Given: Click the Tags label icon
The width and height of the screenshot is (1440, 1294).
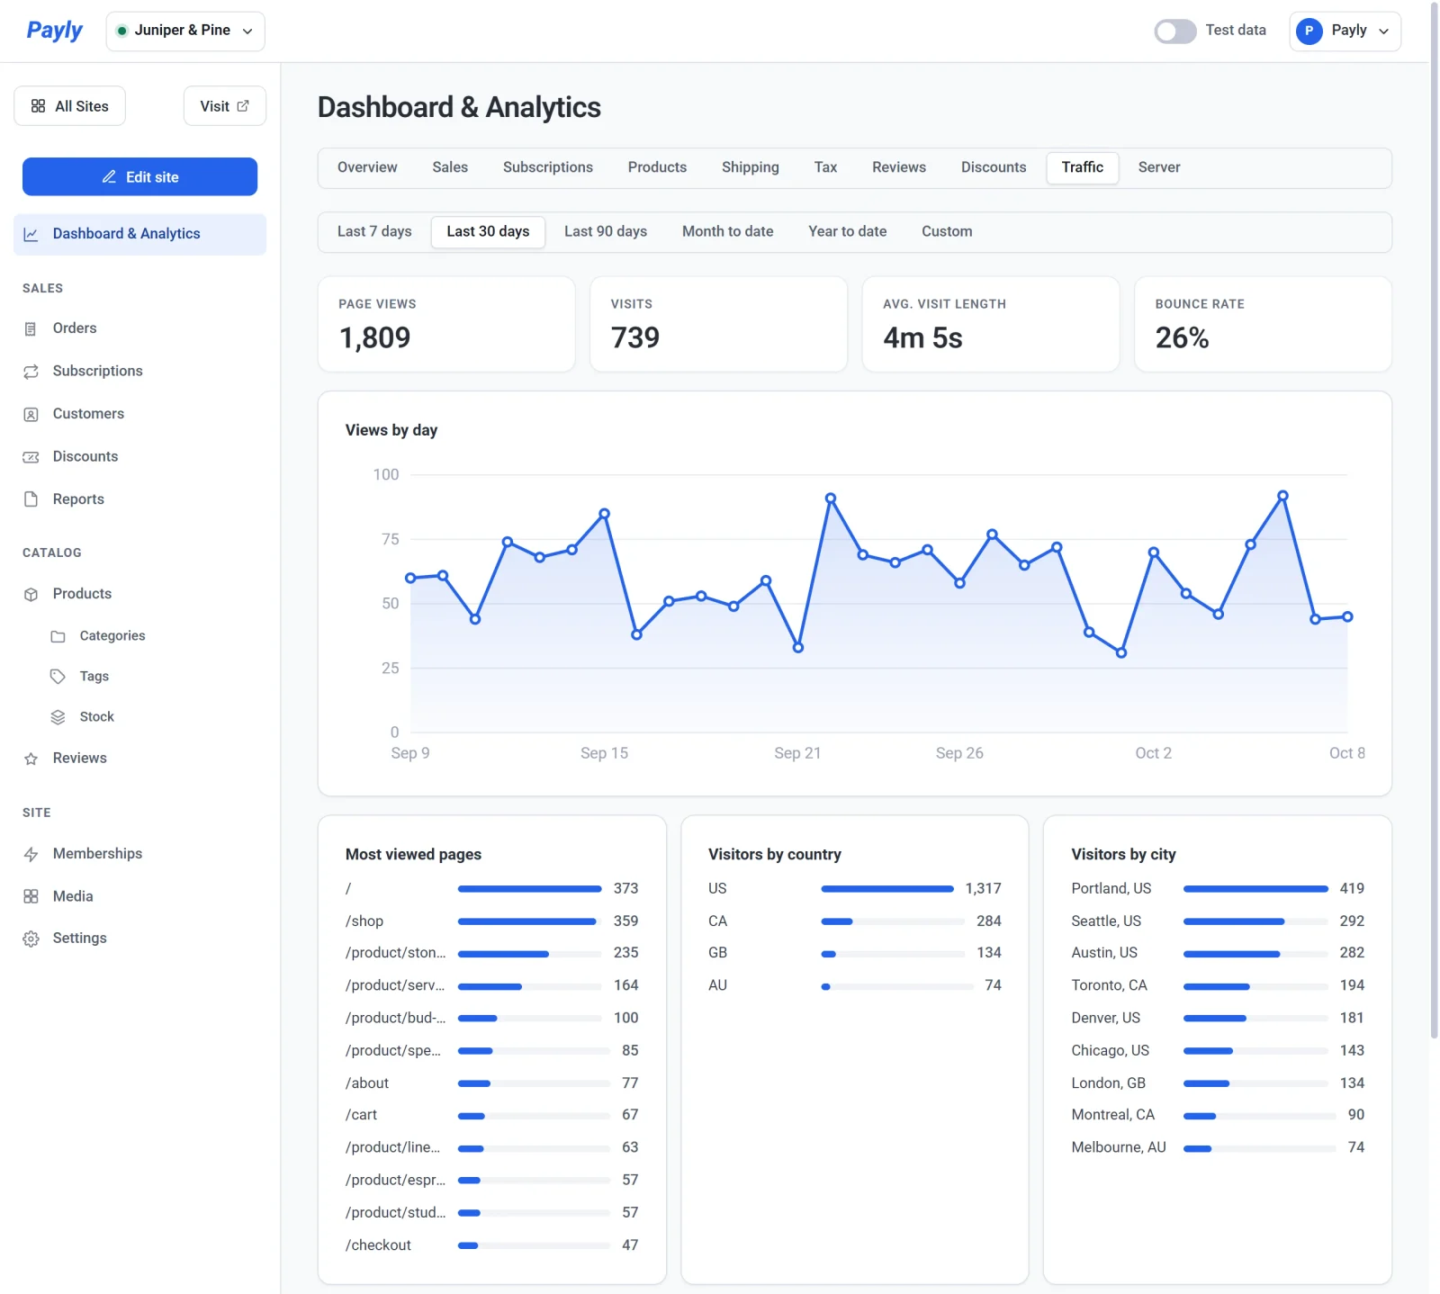Looking at the screenshot, I should (58, 677).
